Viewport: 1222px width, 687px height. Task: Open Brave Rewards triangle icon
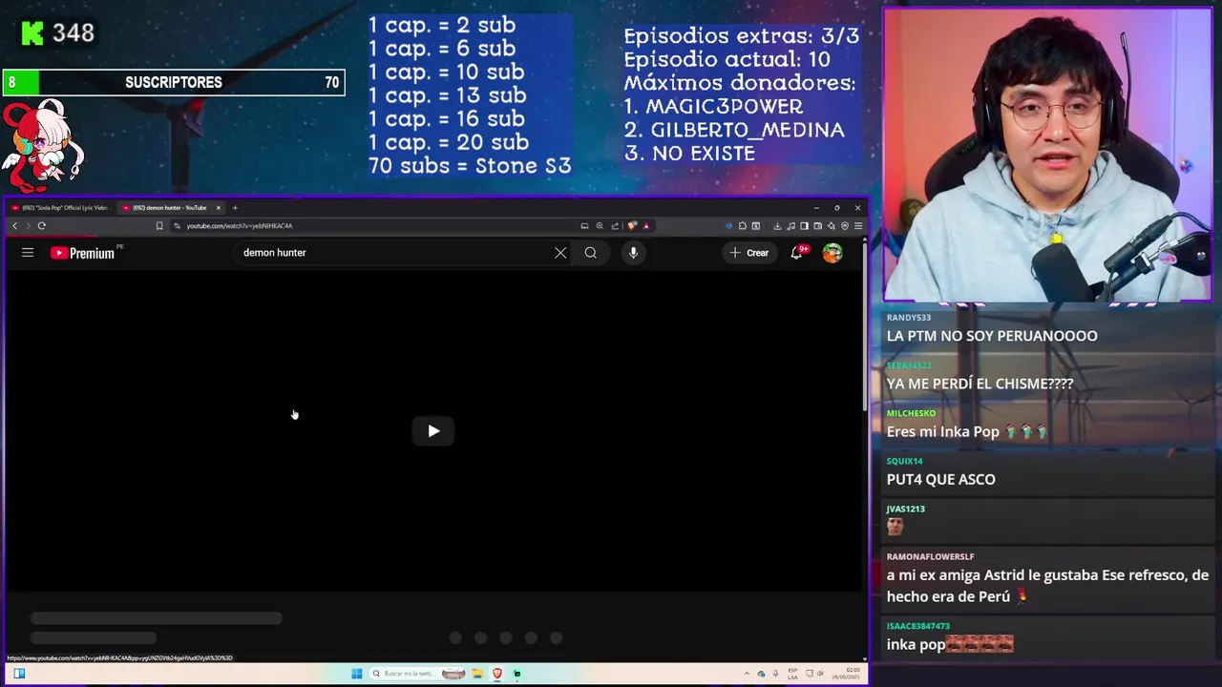(x=646, y=226)
